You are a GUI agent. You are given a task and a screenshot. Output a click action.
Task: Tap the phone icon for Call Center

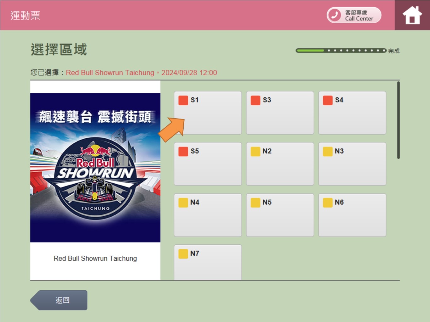[x=335, y=15]
